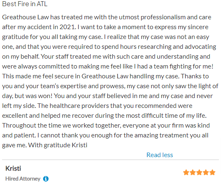Viewport: 221px width, 185px height.
Task: Open the info icon beside Hired Attorney
Action: click(46, 179)
